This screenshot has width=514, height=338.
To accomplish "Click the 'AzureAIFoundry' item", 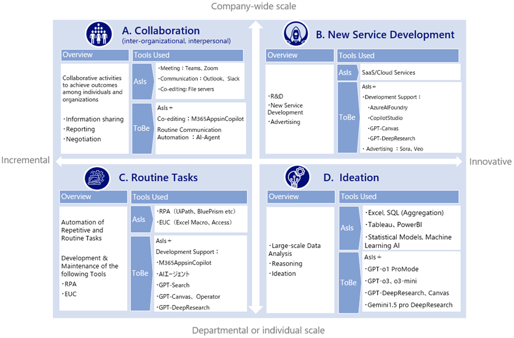I will click(388, 108).
